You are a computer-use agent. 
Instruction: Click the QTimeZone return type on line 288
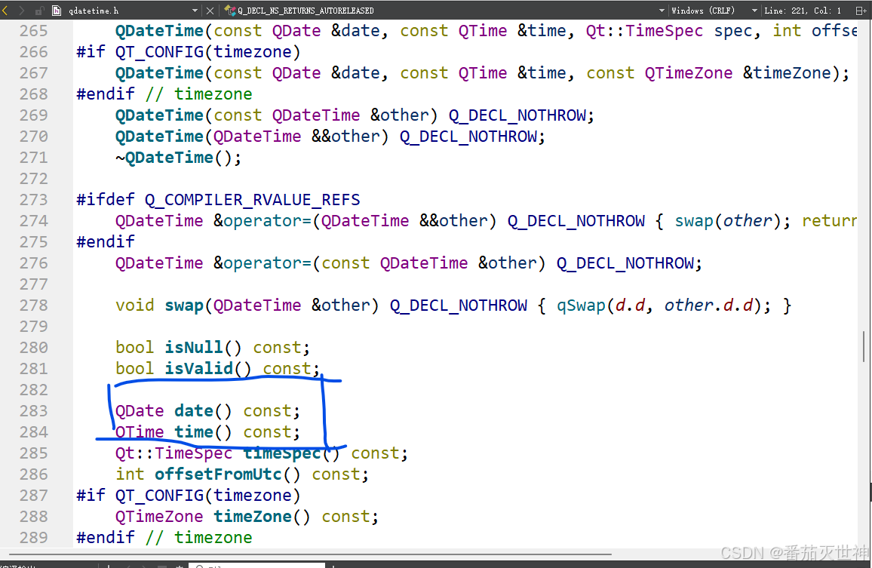click(x=159, y=517)
